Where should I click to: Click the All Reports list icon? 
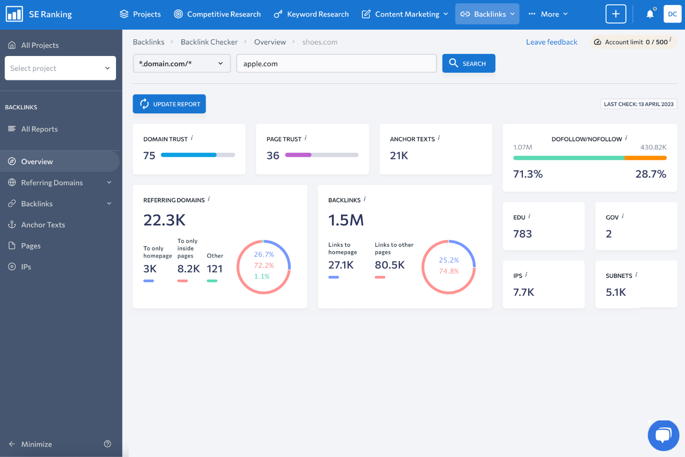(x=12, y=129)
